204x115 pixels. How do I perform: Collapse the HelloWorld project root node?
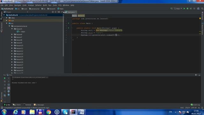click(4, 15)
